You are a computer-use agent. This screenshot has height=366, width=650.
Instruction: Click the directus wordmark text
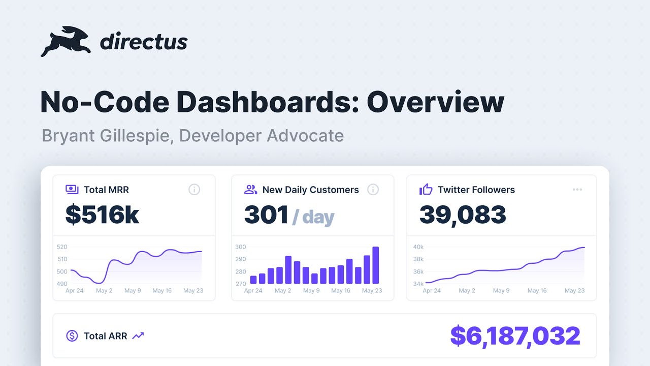coord(144,42)
